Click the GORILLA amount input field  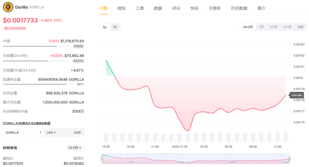pos(24,132)
